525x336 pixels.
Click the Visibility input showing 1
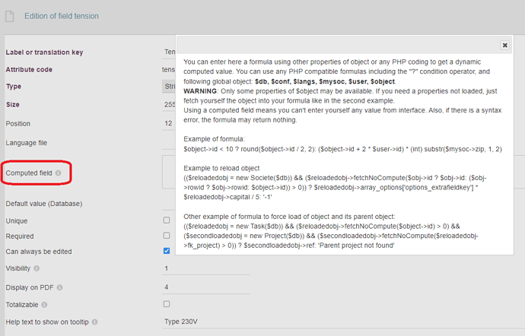pos(206,268)
